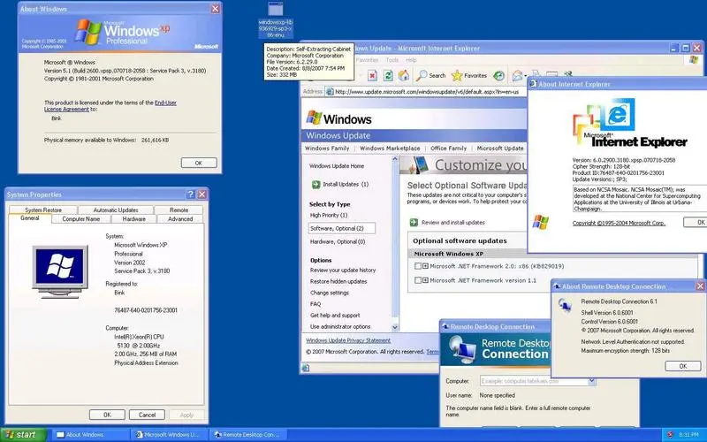The width and height of the screenshot is (707, 442).
Task: Click the Internet Explorer address bar
Action: 424,91
